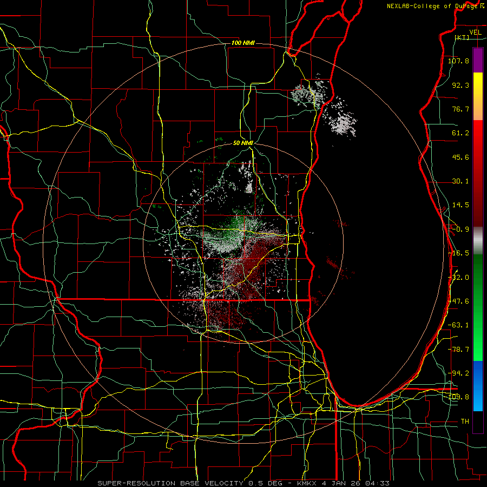Select the -32.0 legend value
This screenshot has height=487, width=487.
pos(458,278)
